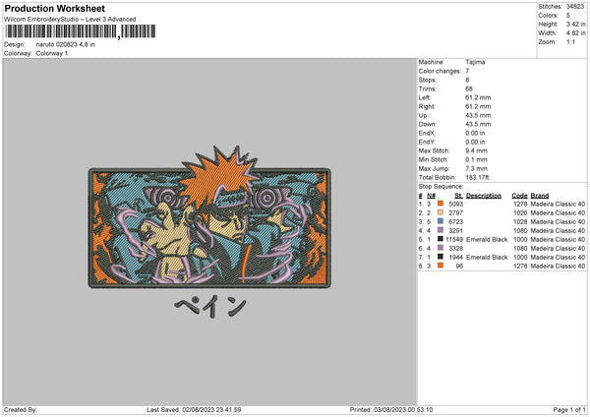The height and width of the screenshot is (417, 590).
Task: Select the Left value 61.2 mm
Action: click(478, 97)
